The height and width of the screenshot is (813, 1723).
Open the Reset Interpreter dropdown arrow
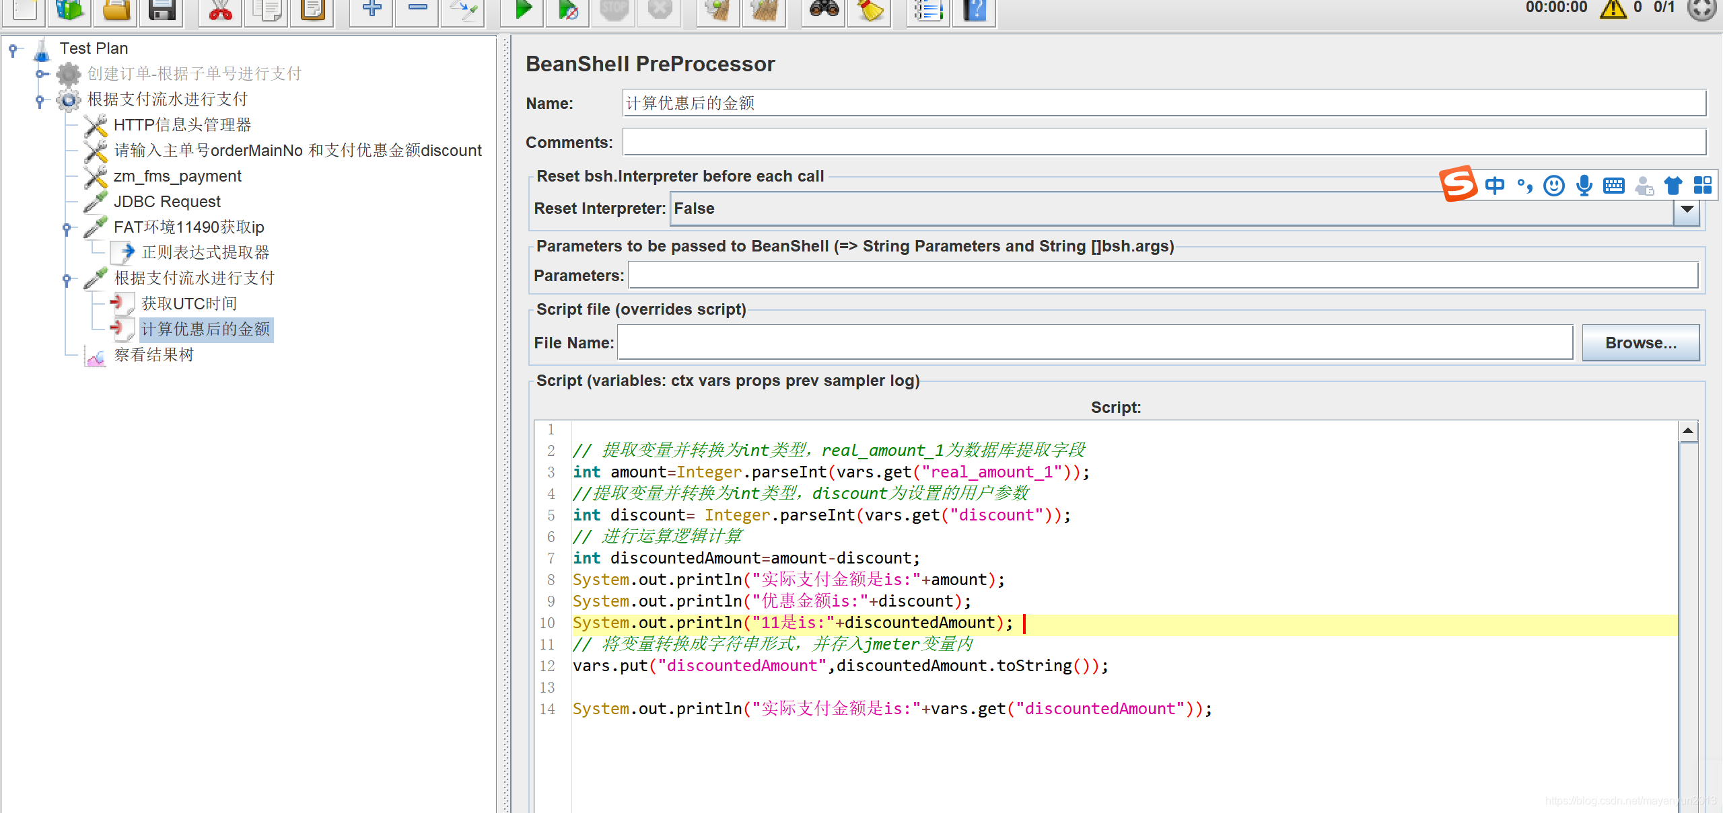coord(1687,209)
